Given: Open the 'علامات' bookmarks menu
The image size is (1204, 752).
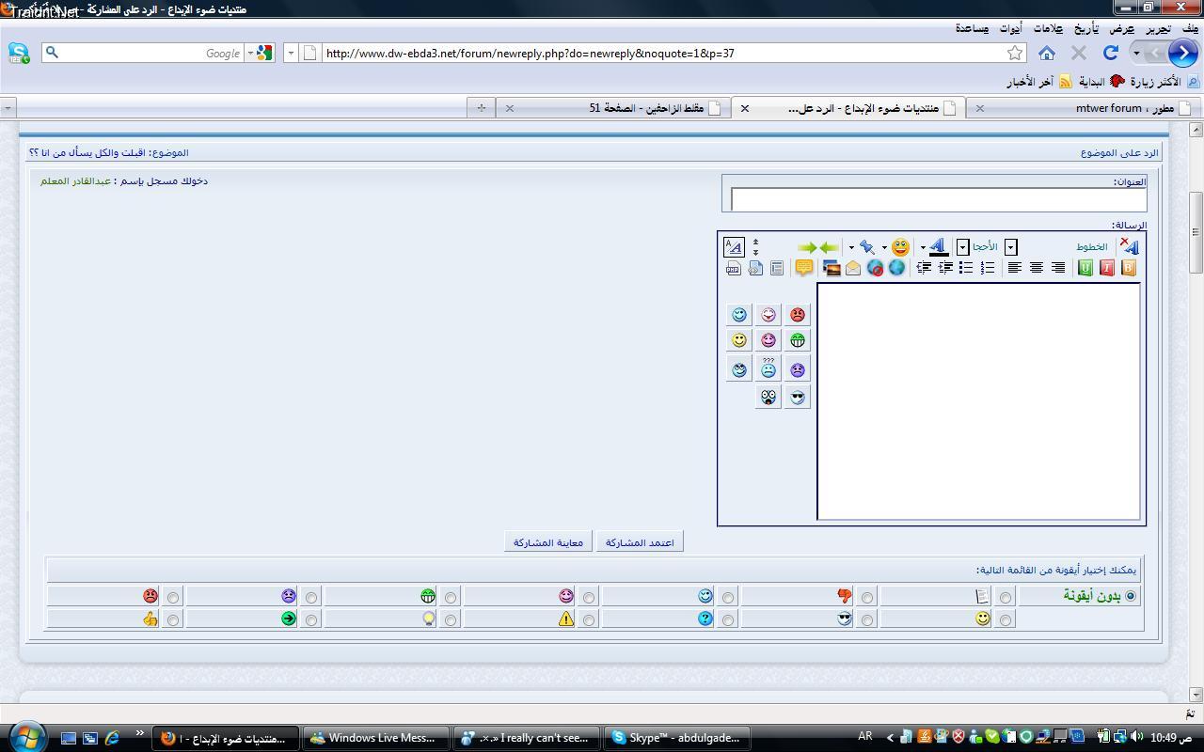Looking at the screenshot, I should (1048, 29).
